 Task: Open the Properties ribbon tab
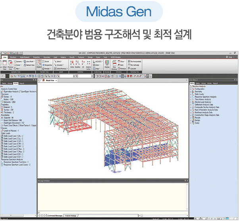(37, 57)
